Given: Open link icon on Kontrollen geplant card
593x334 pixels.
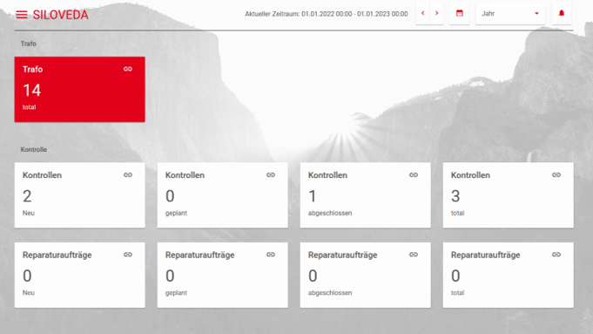Looking at the screenshot, I should point(271,175).
